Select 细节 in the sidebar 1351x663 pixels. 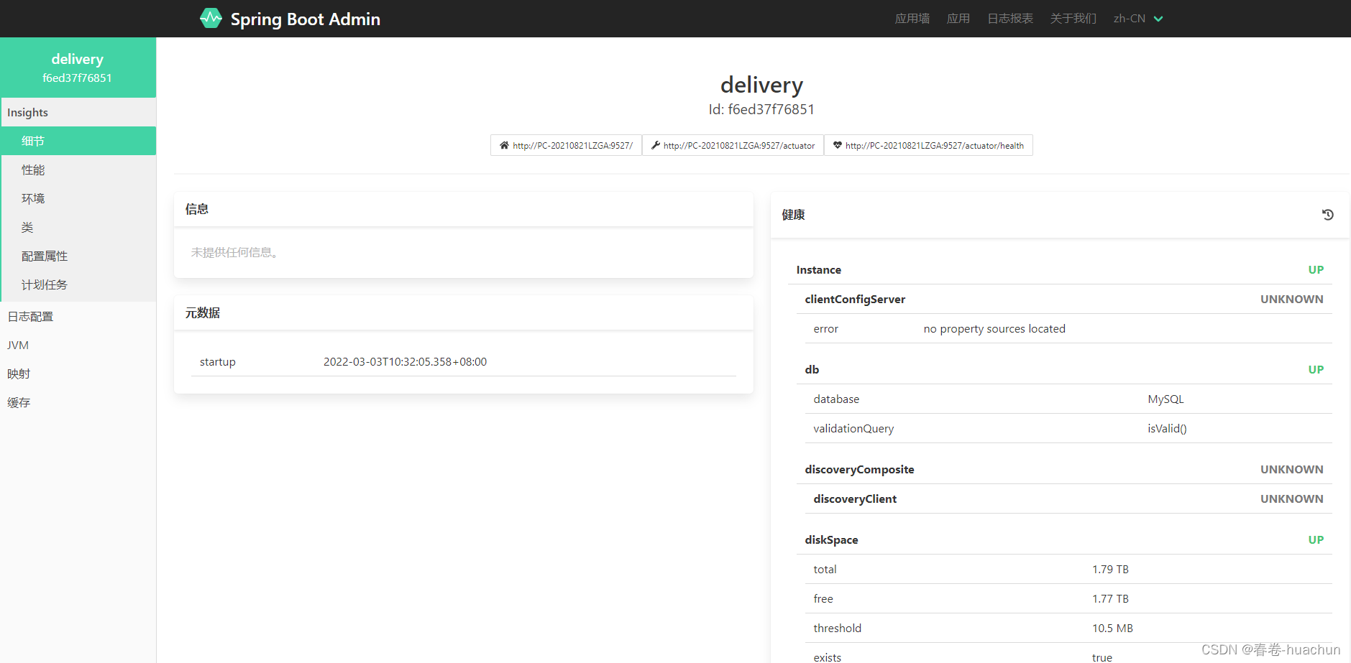pyautogui.click(x=78, y=141)
